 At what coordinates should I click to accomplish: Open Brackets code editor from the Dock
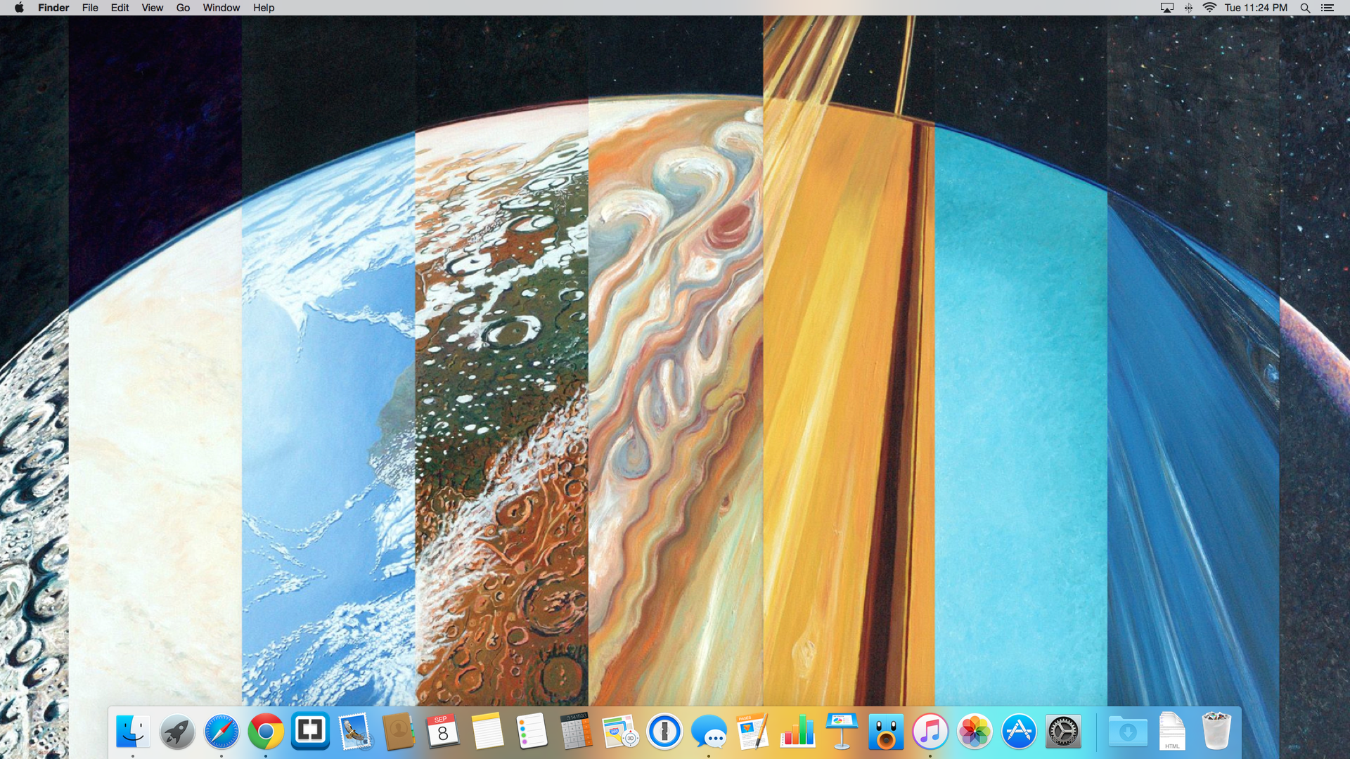[310, 731]
